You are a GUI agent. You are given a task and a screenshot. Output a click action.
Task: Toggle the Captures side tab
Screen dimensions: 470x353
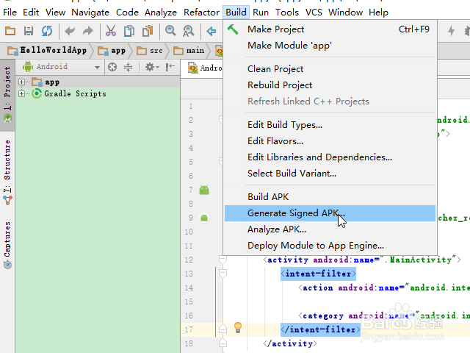pos(7,244)
